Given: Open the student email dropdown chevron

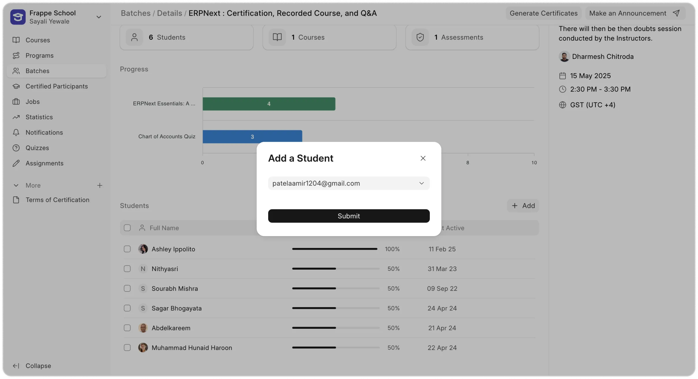Looking at the screenshot, I should (x=421, y=183).
